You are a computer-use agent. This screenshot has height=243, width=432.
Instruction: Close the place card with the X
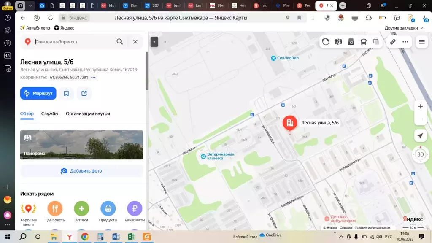click(135, 42)
